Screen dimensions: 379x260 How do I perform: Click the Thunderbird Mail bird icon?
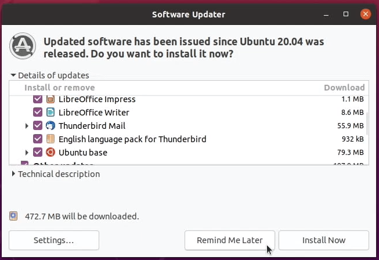(x=50, y=126)
